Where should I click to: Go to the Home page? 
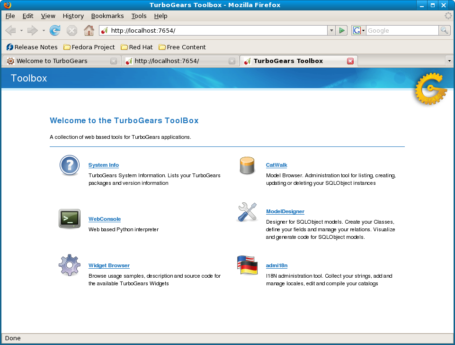tap(89, 30)
